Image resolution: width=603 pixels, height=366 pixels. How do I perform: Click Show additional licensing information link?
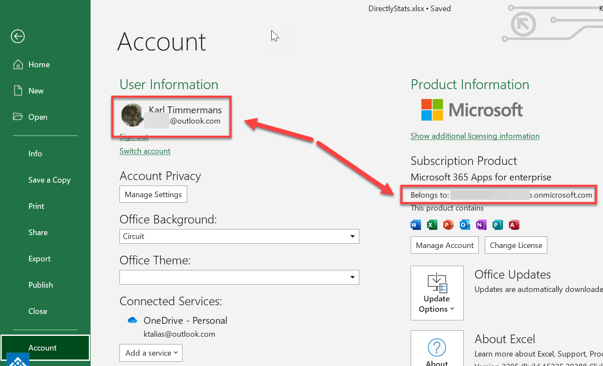click(x=475, y=136)
